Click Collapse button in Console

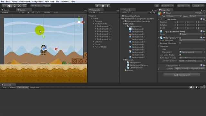click(12, 87)
